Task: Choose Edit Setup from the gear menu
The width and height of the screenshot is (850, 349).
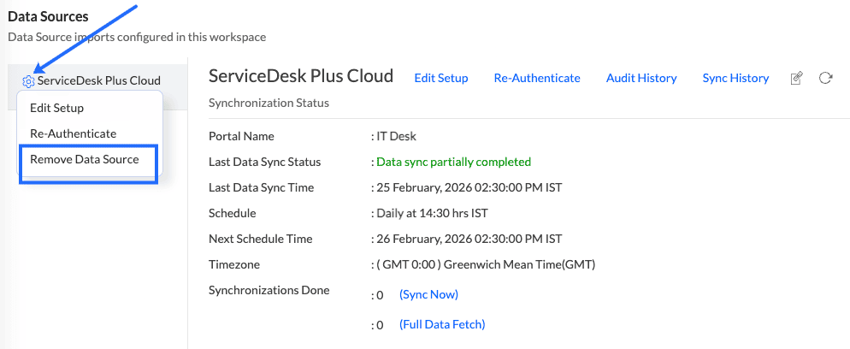Action: click(x=57, y=108)
